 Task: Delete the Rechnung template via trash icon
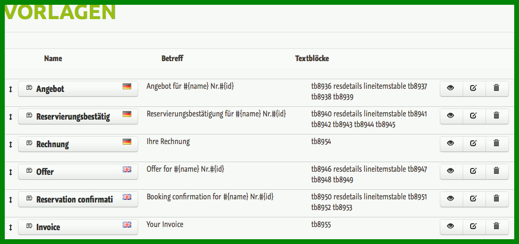(497, 144)
